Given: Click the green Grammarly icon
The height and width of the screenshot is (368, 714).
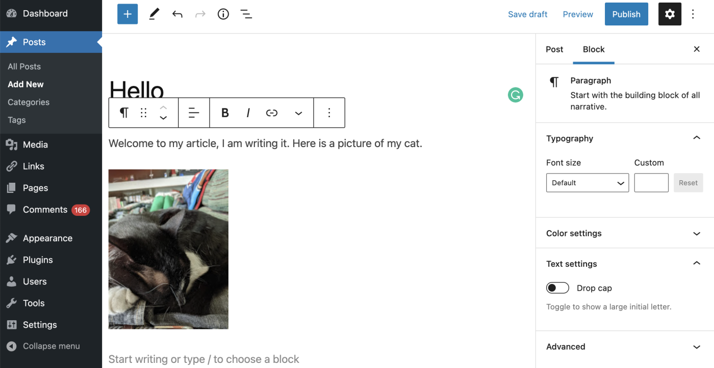Looking at the screenshot, I should (516, 95).
